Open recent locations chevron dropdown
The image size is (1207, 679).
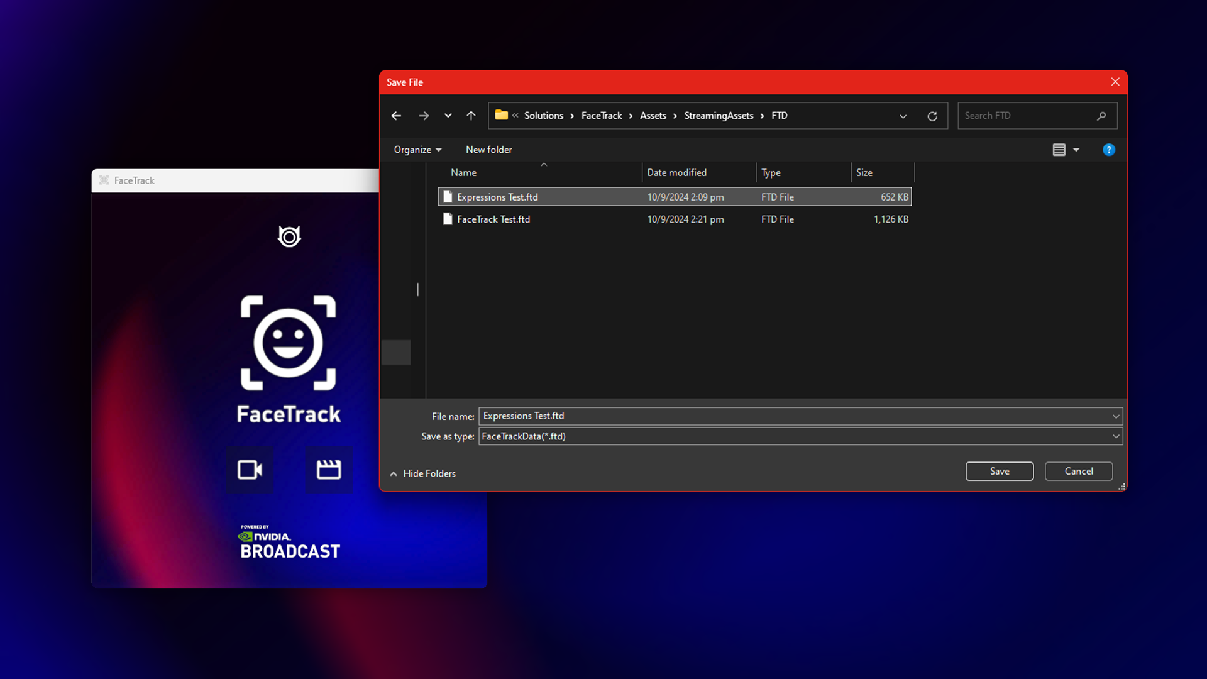coord(448,116)
